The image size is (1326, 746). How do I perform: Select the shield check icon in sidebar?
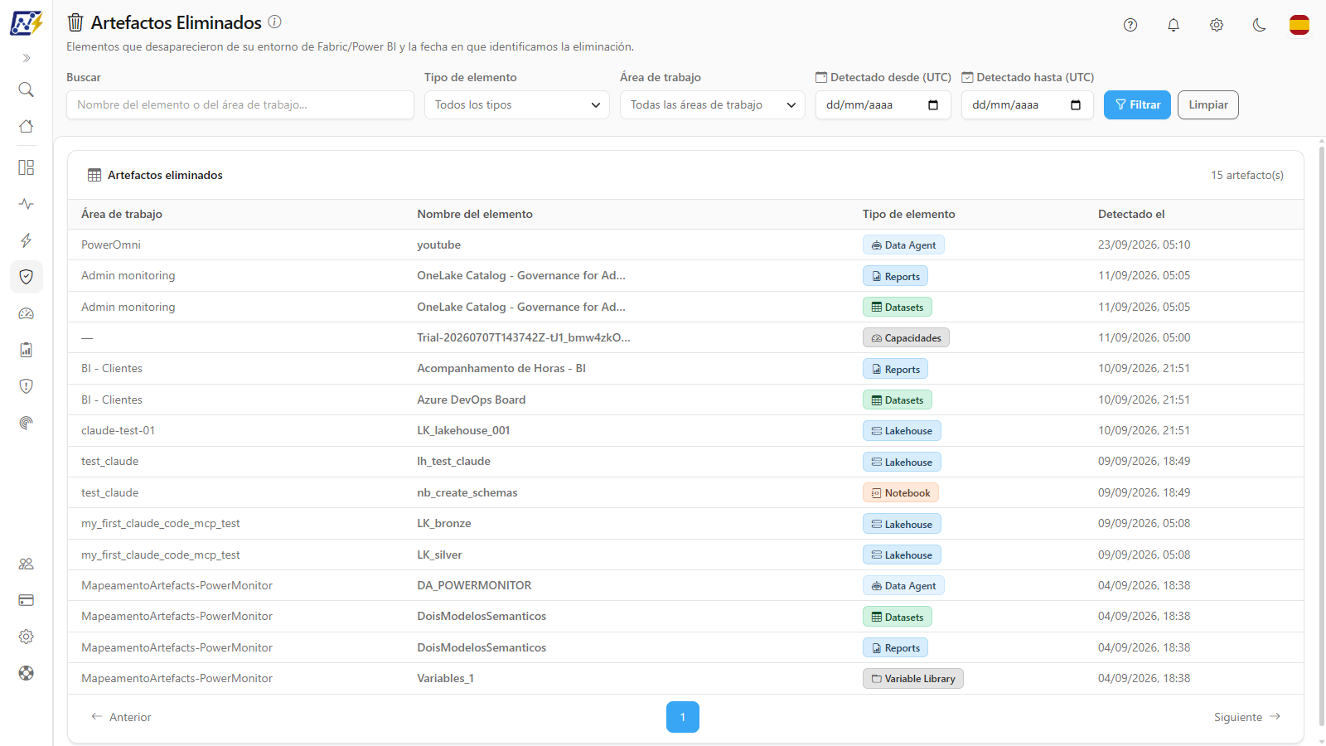[27, 277]
